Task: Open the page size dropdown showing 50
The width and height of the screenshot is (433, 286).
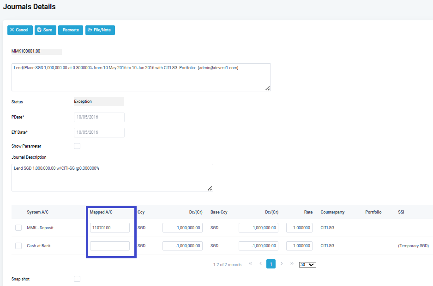Action: click(307, 264)
